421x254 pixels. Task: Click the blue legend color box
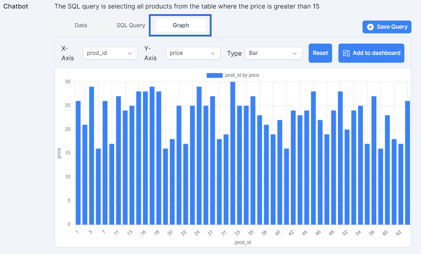coord(214,75)
